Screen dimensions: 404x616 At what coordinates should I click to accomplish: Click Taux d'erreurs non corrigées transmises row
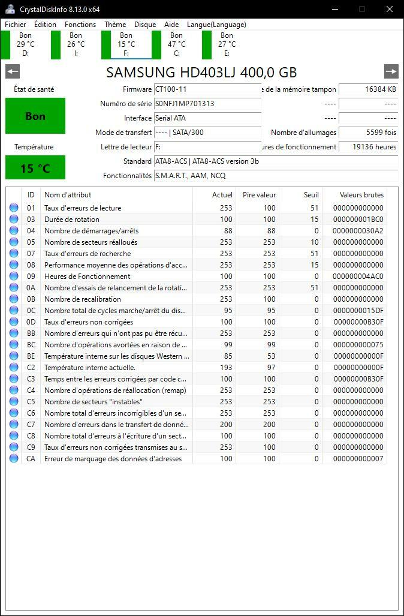pos(197,447)
